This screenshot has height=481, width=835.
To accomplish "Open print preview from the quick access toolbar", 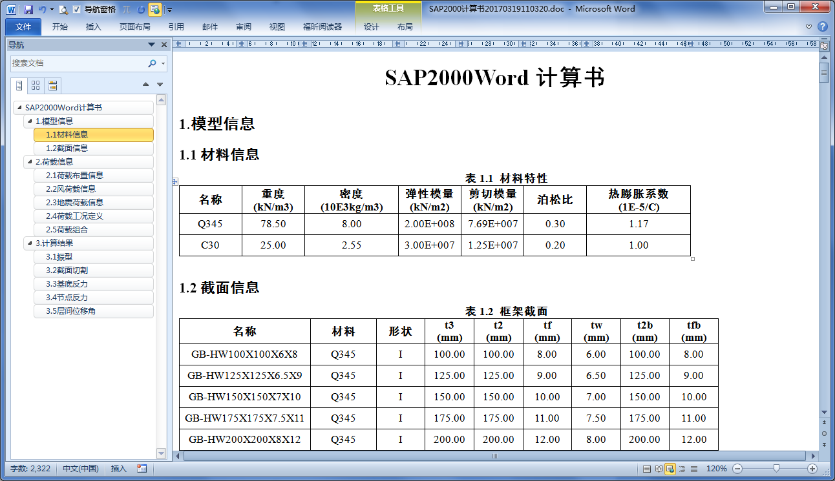I will pos(63,10).
